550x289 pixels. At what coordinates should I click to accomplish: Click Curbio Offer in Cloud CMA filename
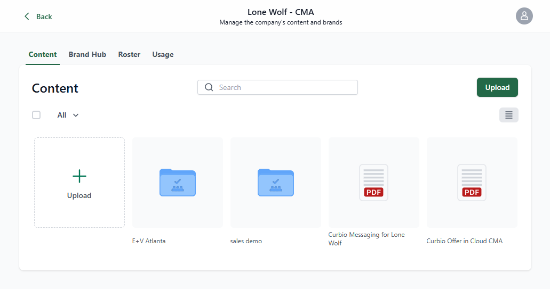tap(465, 241)
